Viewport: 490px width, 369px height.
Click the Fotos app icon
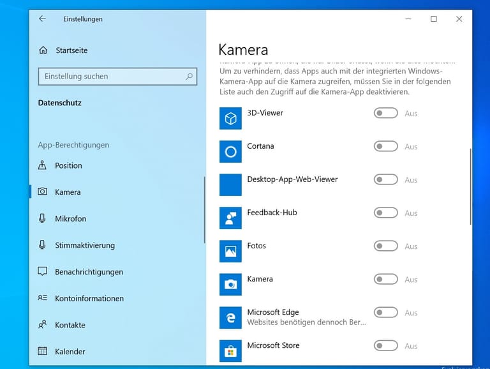click(230, 251)
